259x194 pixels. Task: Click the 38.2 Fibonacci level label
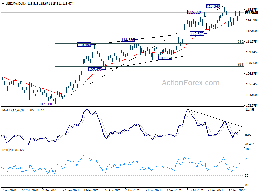coord(241,42)
